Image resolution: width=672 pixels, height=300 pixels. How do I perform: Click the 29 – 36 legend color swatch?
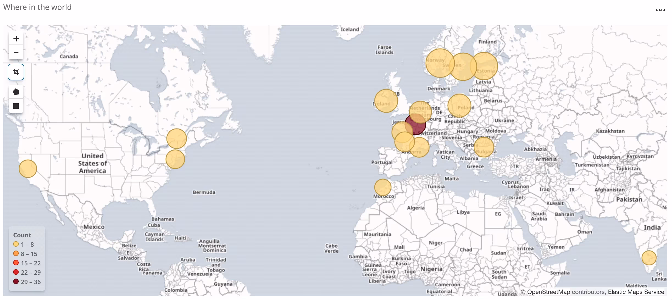16,282
